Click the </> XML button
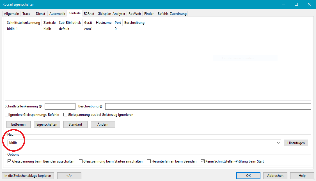Viewport: 316px width, 181px height. 69,176
